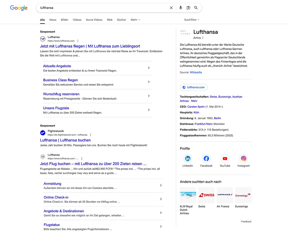
Task: Open options for organic Lufthansa result
Action: pos(82,159)
